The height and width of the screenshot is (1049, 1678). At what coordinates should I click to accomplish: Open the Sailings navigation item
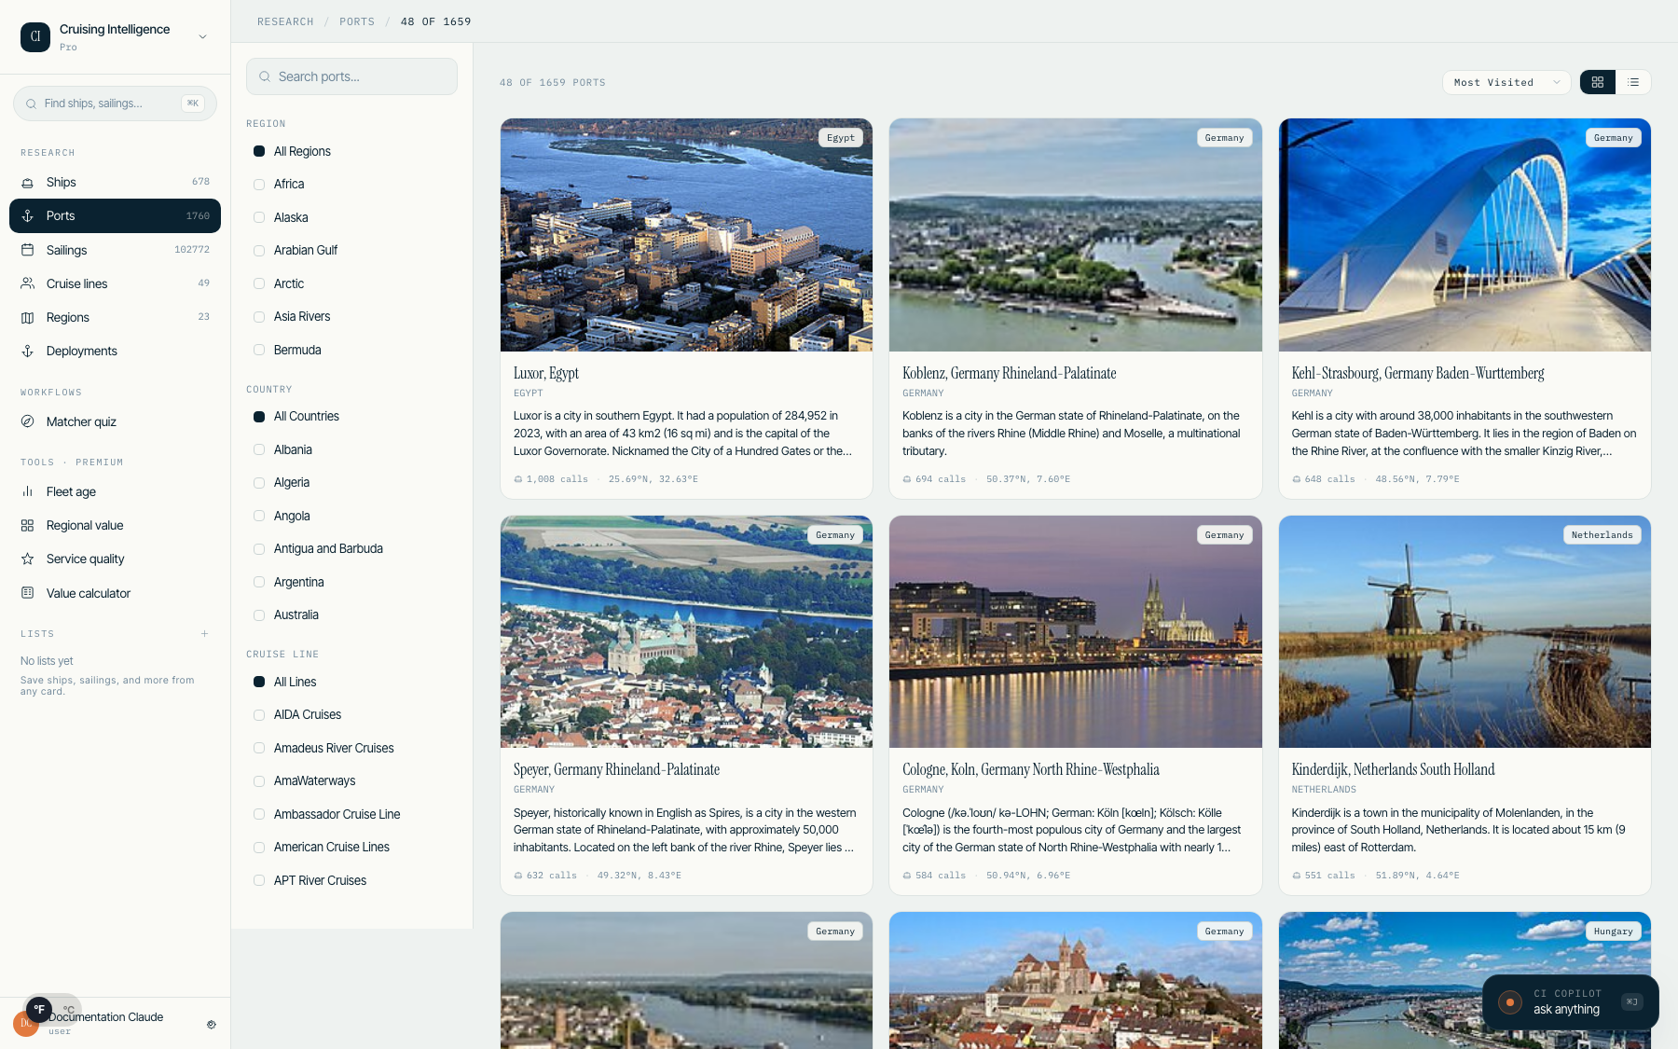tap(115, 250)
